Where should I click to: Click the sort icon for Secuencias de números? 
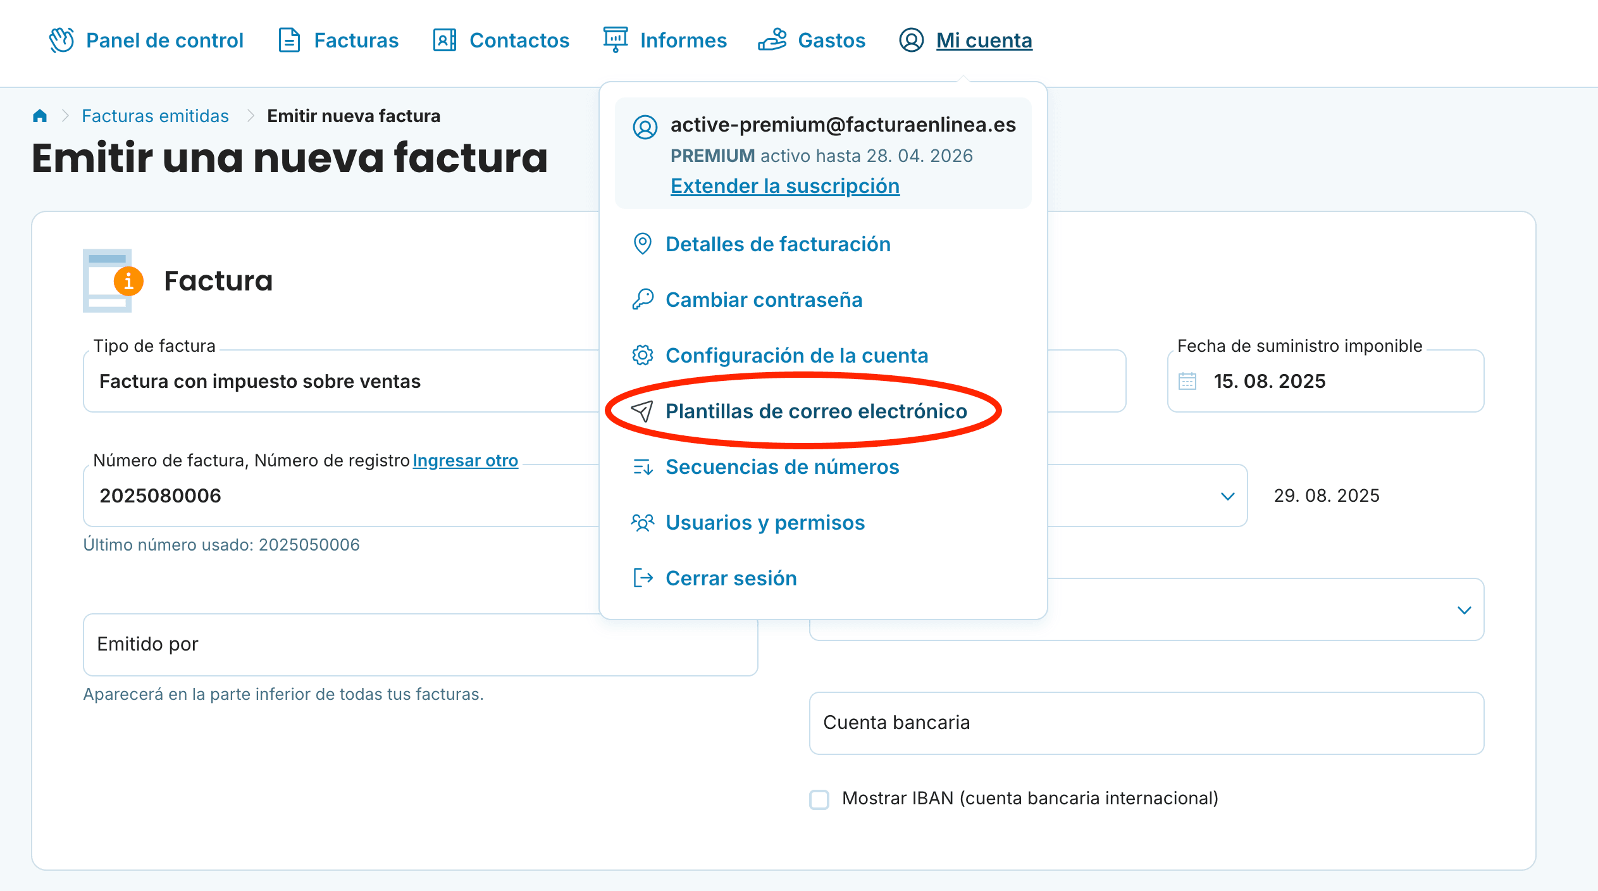pyautogui.click(x=642, y=467)
